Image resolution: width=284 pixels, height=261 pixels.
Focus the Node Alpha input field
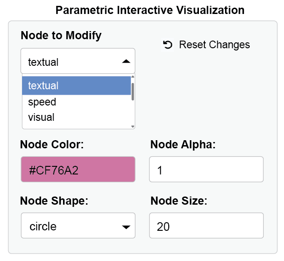point(206,169)
